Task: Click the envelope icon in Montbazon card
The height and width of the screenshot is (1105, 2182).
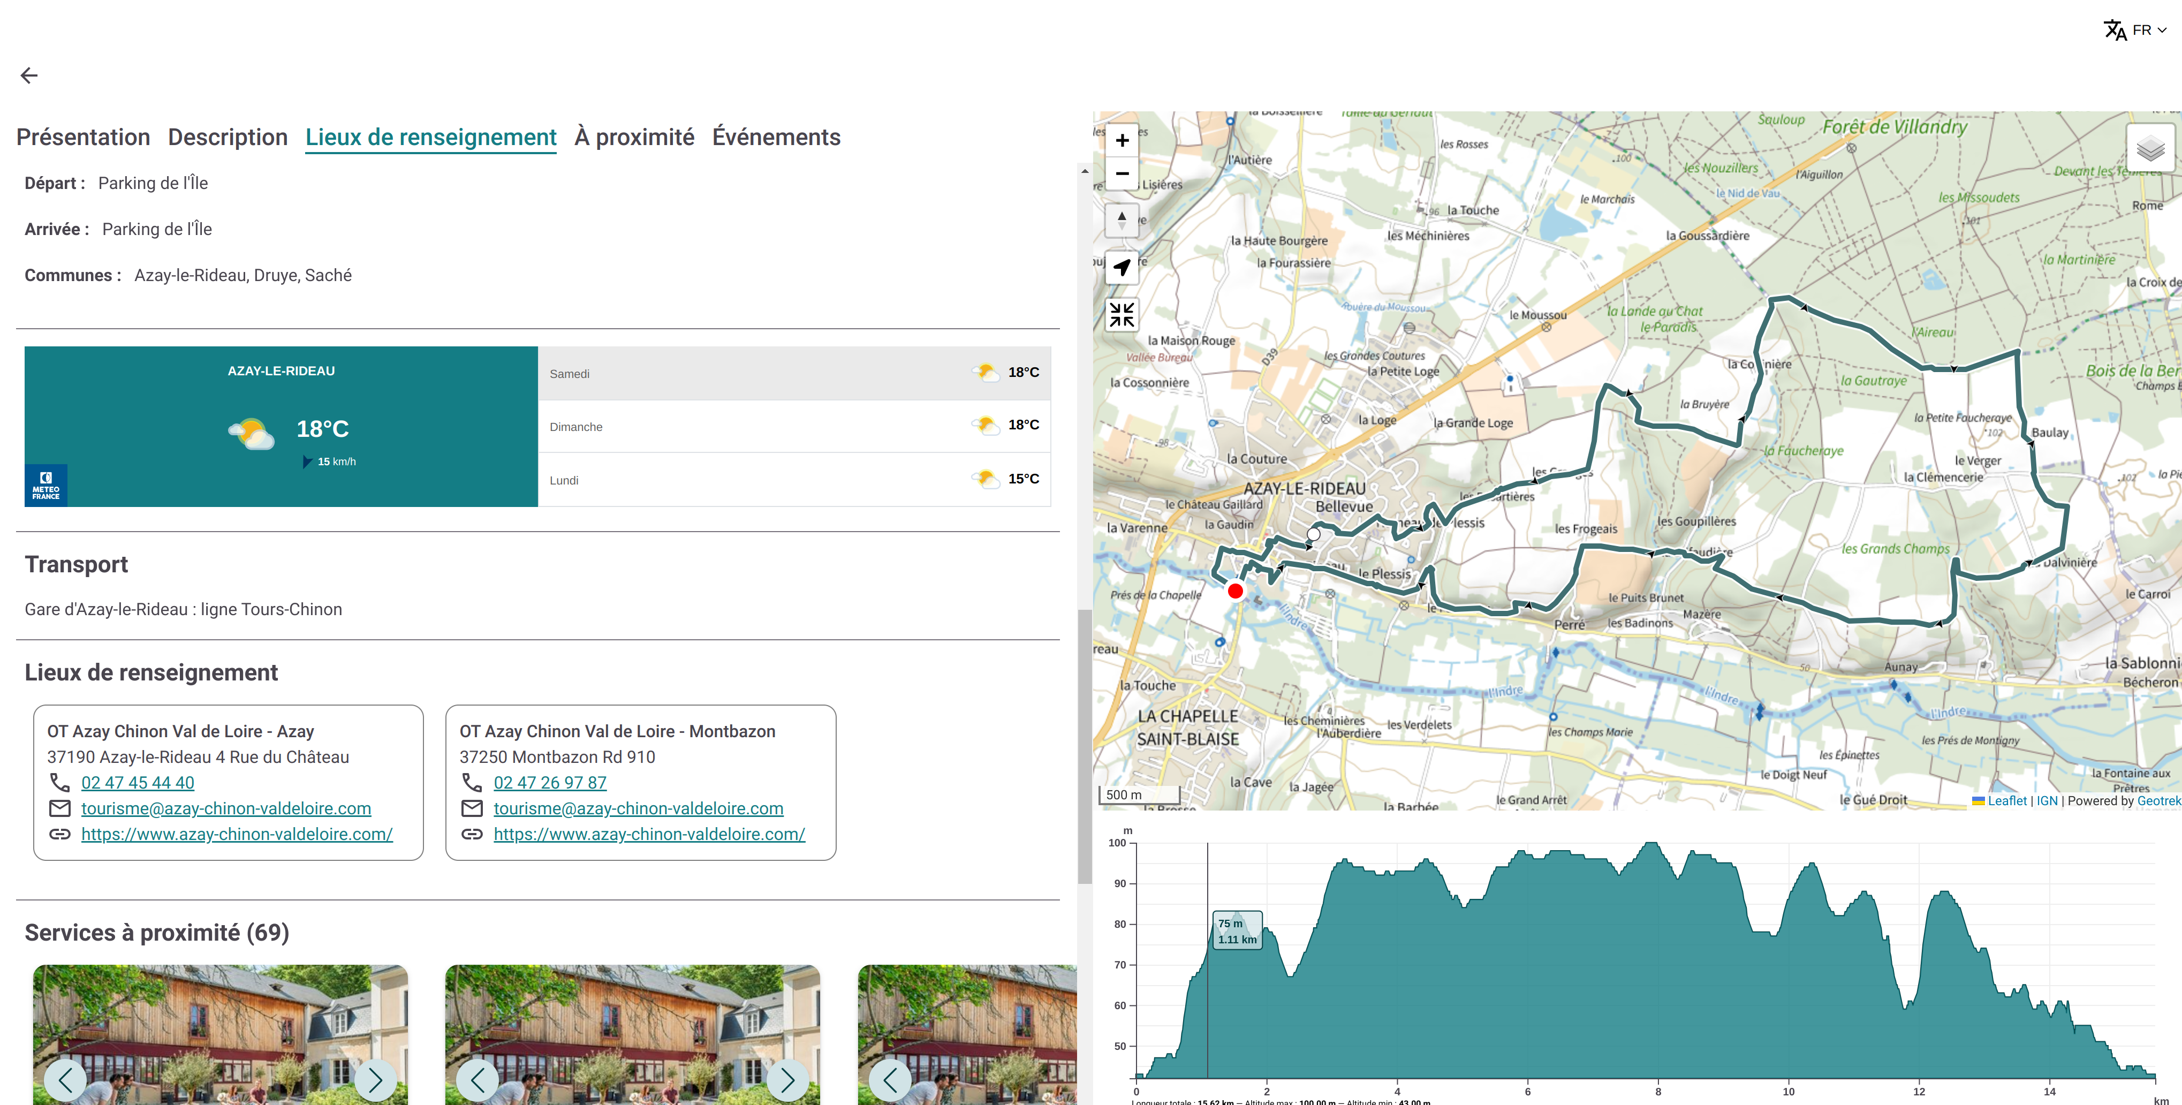Action: [x=472, y=808]
